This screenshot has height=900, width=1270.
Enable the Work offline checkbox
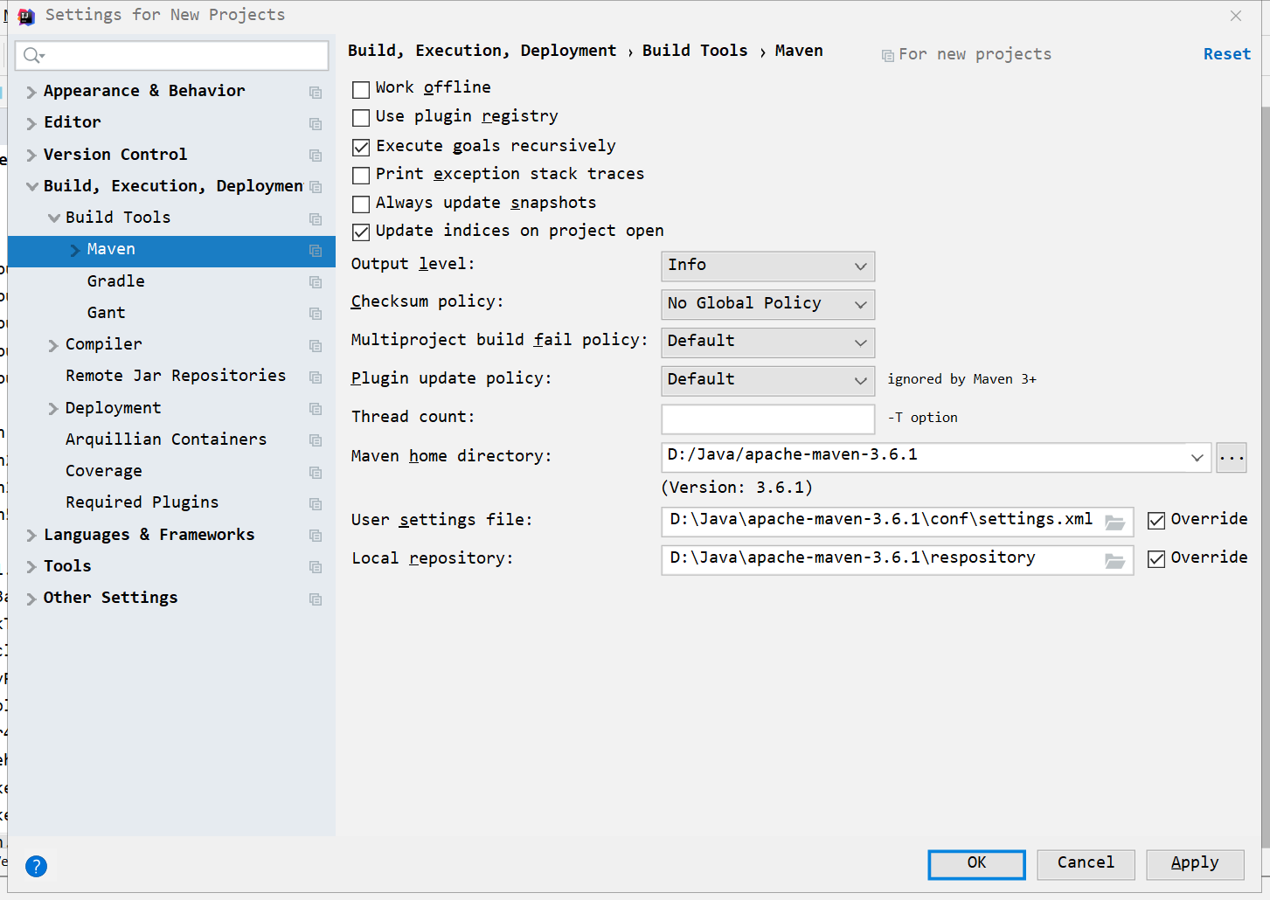click(x=361, y=89)
